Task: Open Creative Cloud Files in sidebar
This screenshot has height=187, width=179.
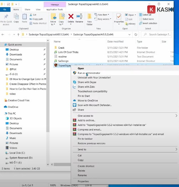Action: click(x=19, y=100)
